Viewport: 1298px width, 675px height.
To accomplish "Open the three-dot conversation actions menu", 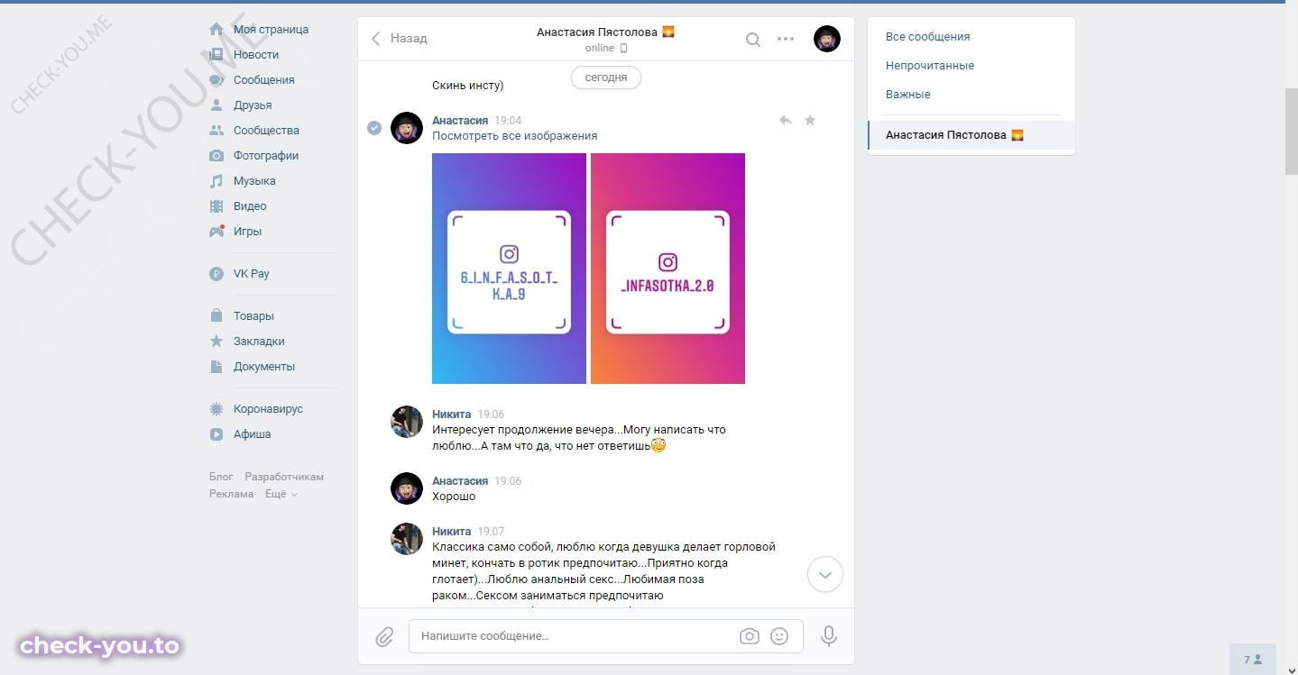I will point(786,39).
